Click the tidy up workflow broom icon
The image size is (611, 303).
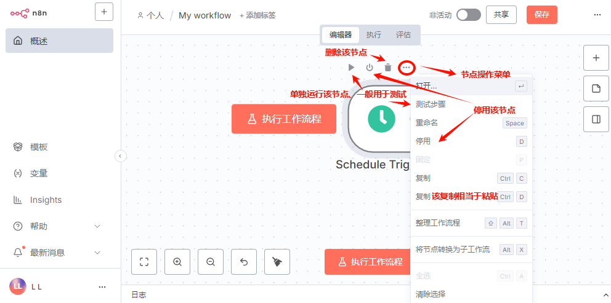coord(277,262)
